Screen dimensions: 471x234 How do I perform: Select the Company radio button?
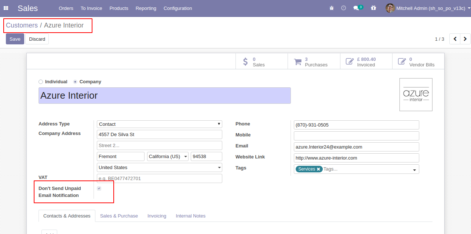click(x=75, y=82)
